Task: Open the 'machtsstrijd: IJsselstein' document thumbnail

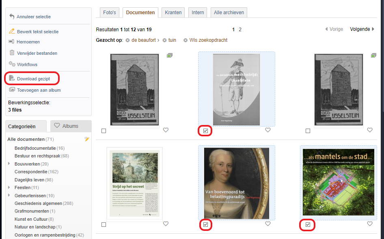Action: click(236, 90)
